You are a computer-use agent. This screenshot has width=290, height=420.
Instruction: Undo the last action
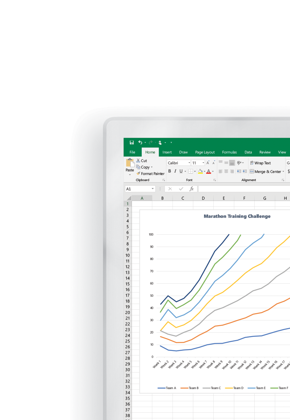pyautogui.click(x=140, y=142)
